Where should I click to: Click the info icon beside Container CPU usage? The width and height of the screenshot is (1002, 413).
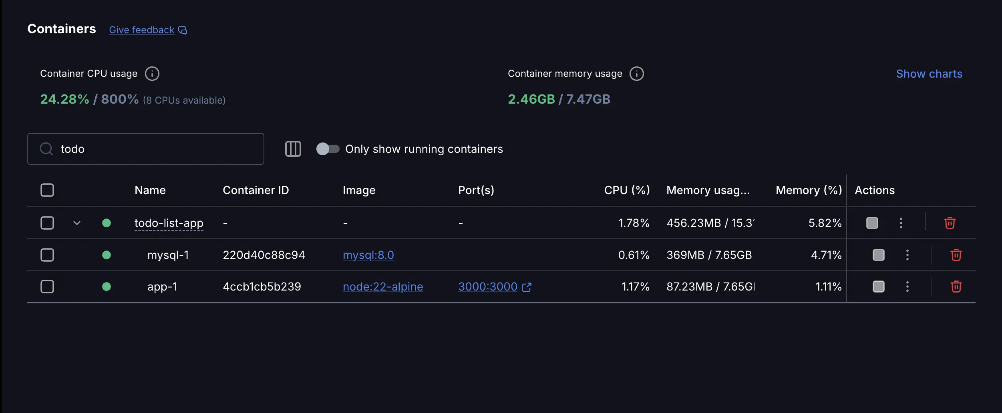(x=152, y=73)
